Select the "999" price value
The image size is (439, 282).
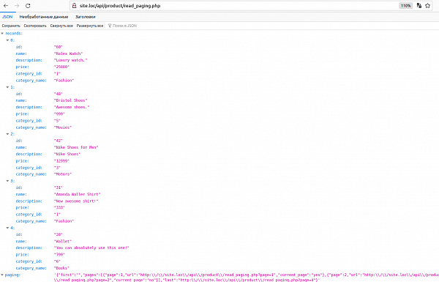coord(59,114)
